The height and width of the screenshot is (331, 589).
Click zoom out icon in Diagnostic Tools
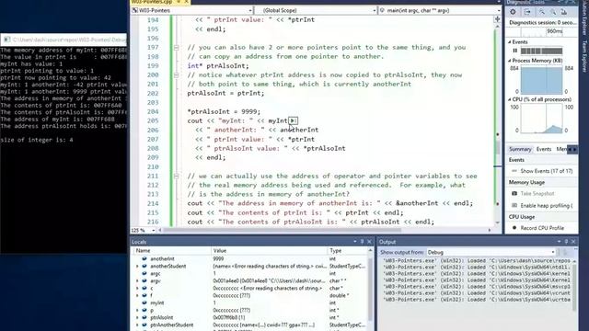tap(553, 12)
